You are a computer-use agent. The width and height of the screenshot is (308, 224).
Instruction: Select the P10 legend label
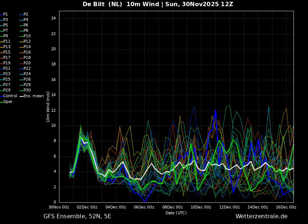(x=27, y=36)
